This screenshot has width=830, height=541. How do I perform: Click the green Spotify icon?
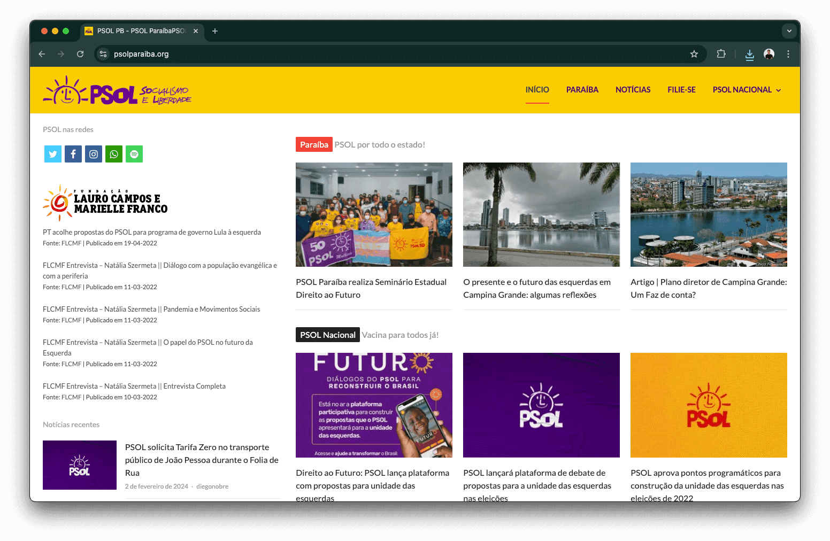point(134,153)
